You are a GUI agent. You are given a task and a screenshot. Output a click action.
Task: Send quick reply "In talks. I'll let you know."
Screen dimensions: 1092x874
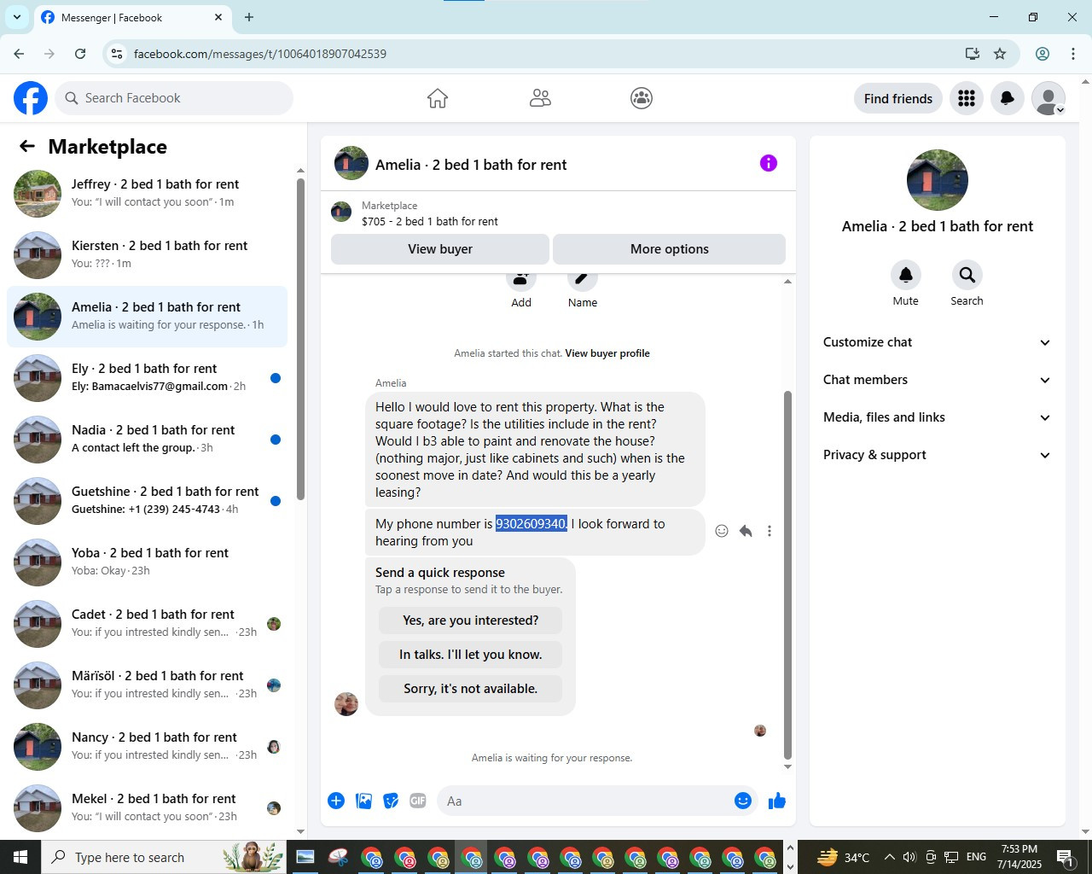point(471,655)
